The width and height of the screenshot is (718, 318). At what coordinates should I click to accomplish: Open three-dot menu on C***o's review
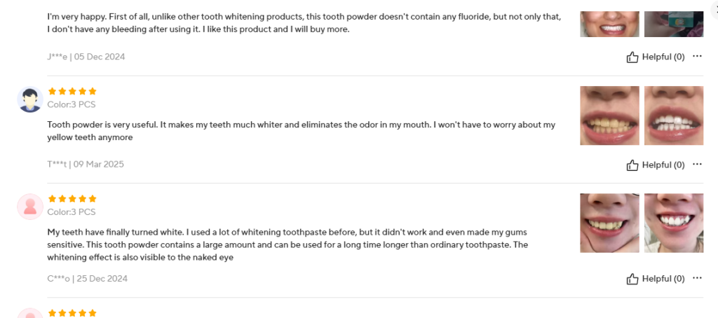(697, 278)
